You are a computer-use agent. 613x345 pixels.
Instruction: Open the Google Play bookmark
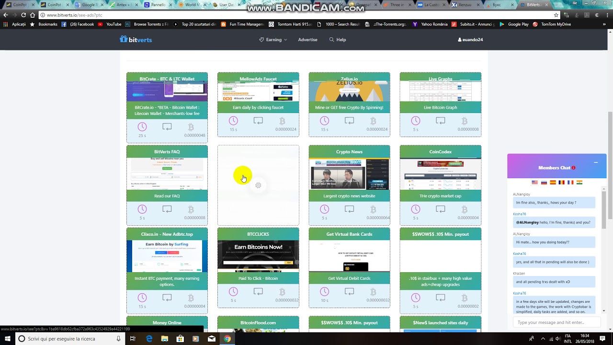pos(514,24)
